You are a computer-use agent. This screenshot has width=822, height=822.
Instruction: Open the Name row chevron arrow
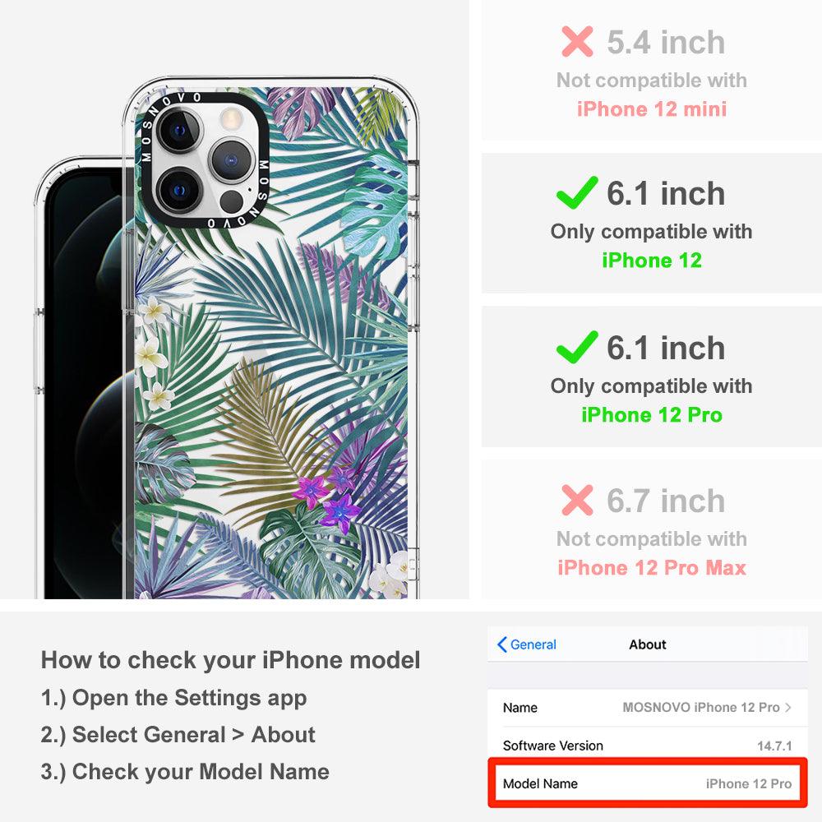tap(788, 707)
